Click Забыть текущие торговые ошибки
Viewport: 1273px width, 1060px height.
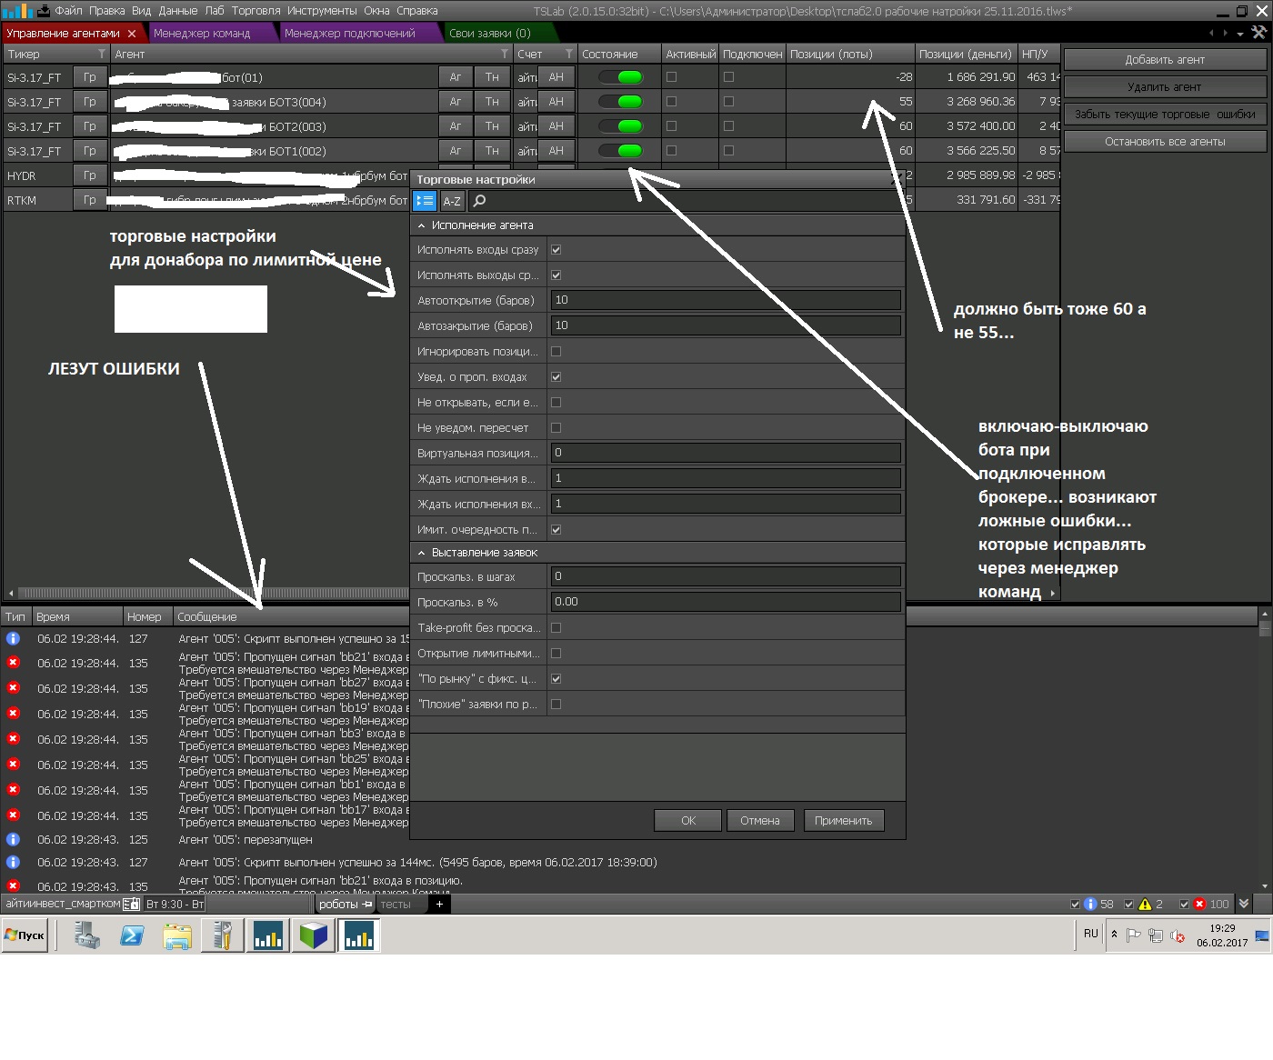(1165, 115)
